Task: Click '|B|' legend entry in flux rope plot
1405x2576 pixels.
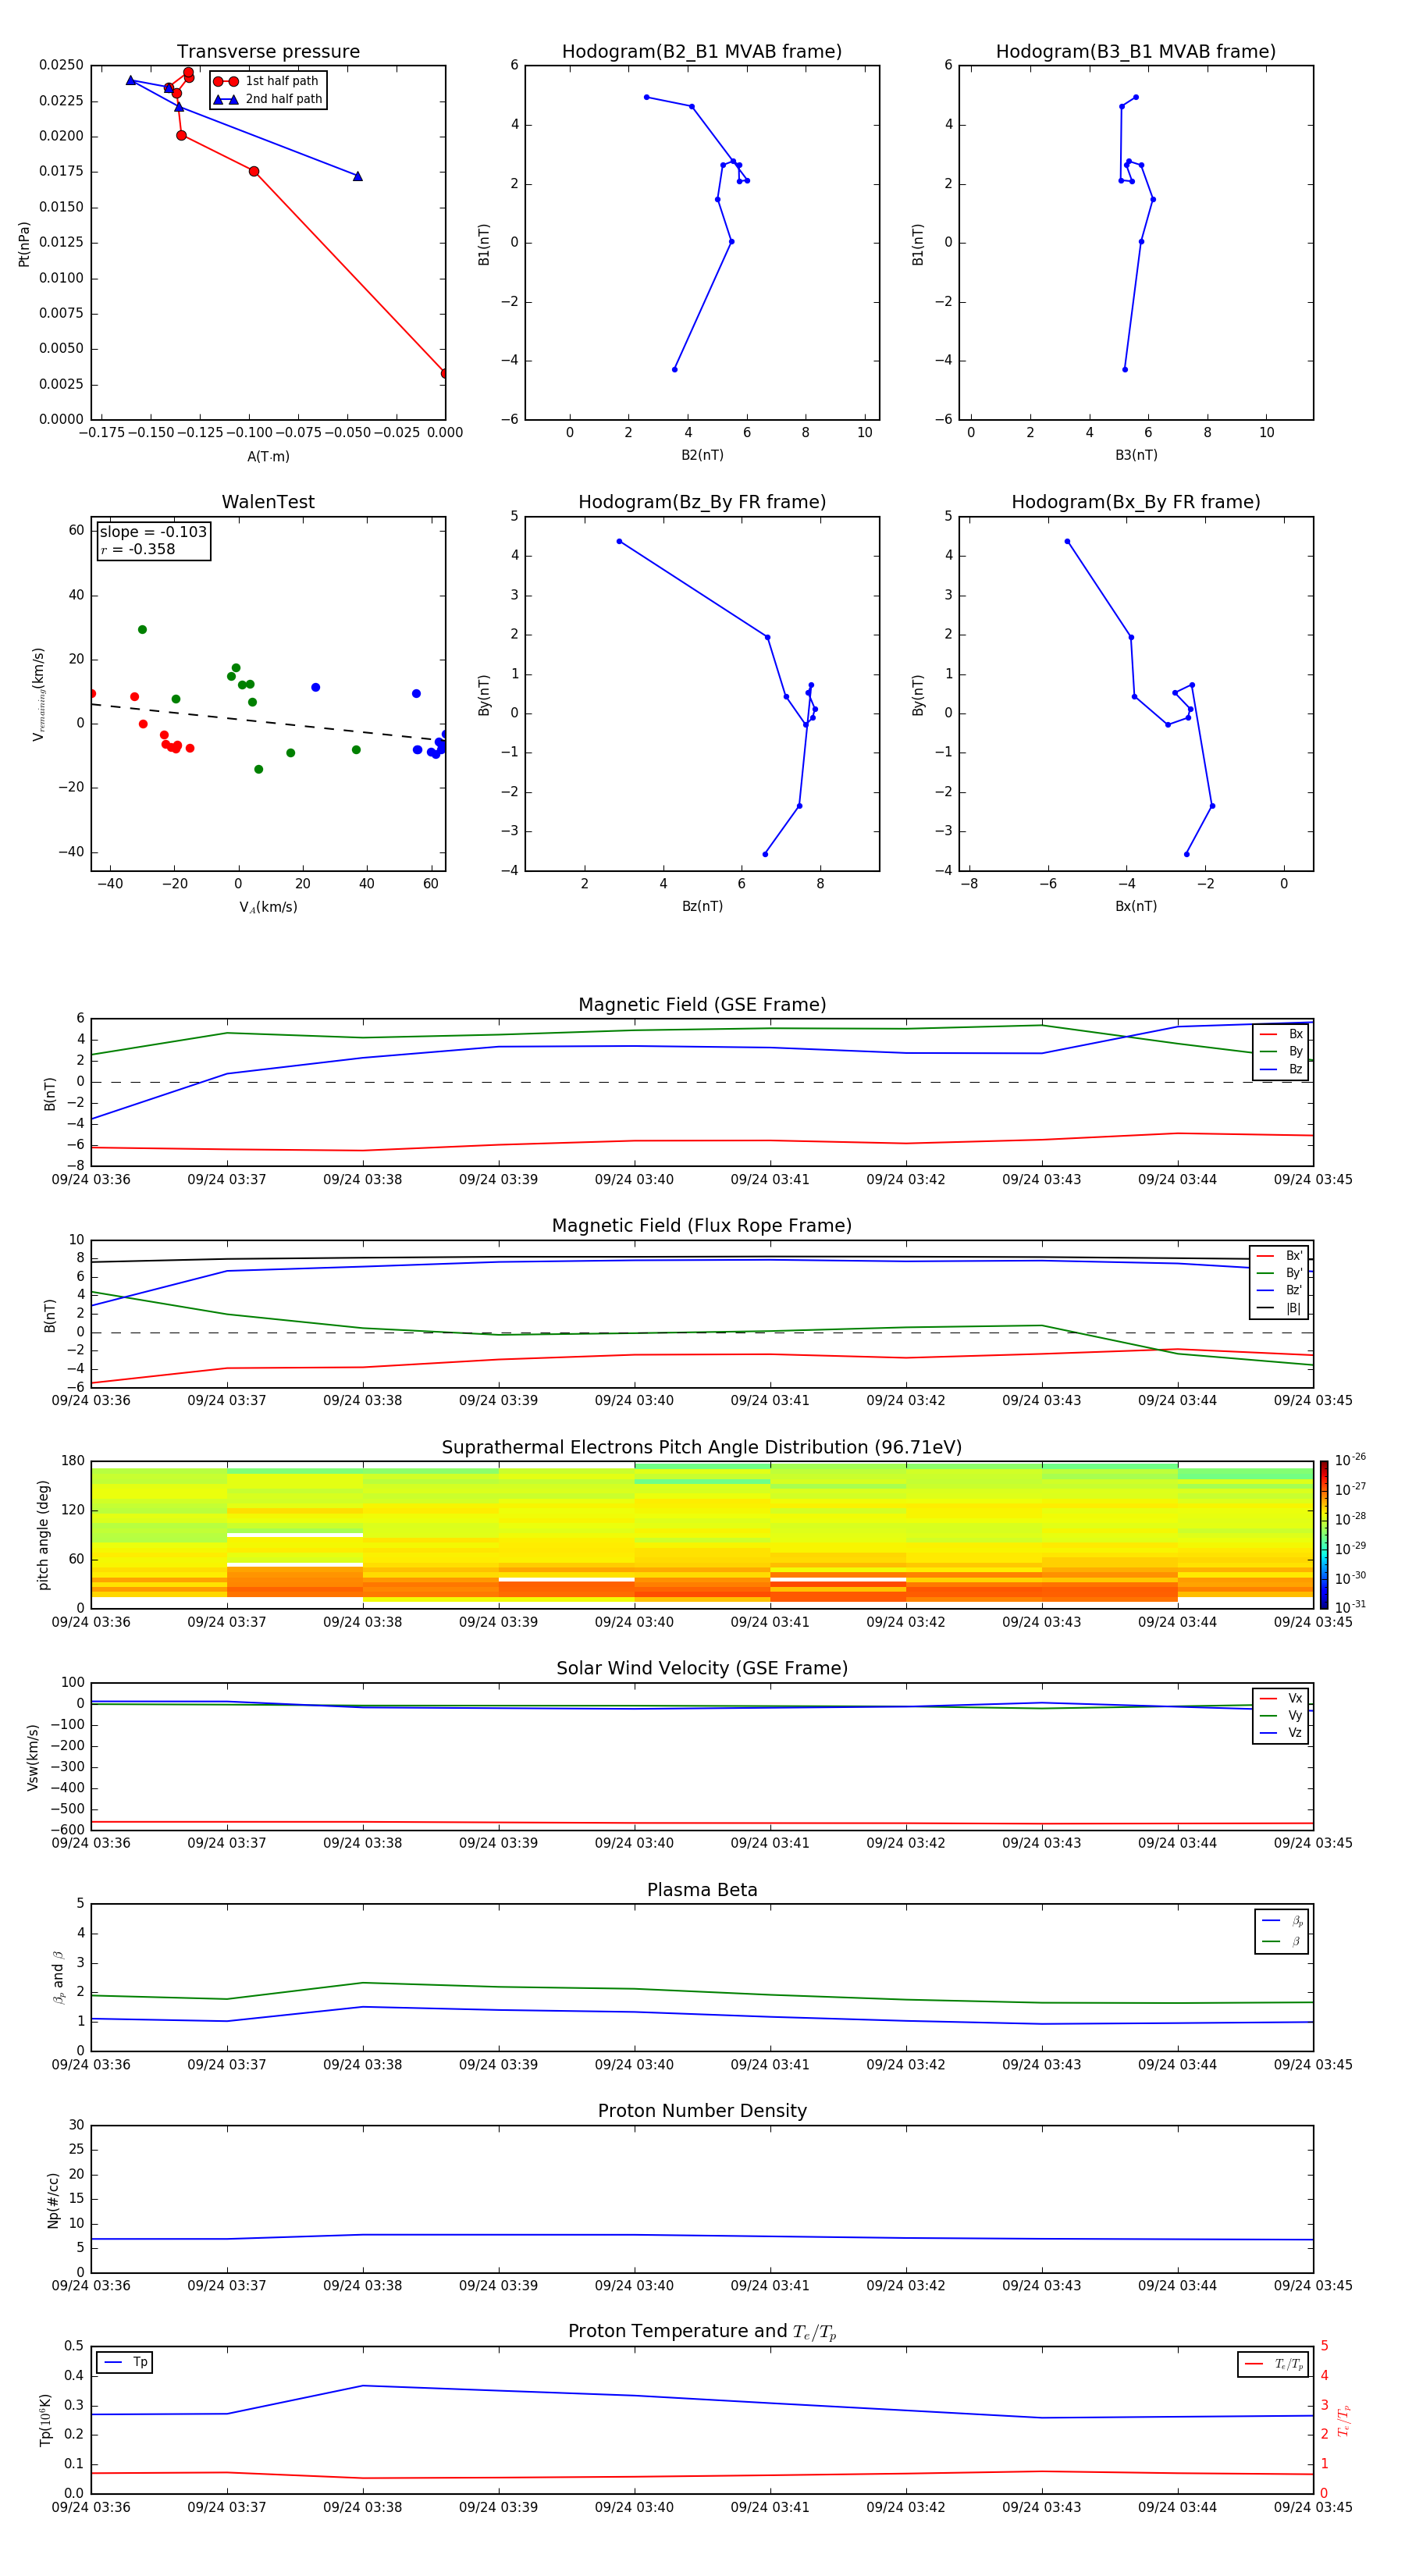Action: 1279,1308
